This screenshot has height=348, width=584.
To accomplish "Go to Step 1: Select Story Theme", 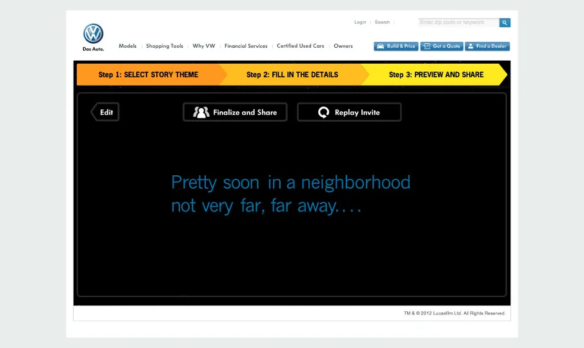I will (x=148, y=75).
